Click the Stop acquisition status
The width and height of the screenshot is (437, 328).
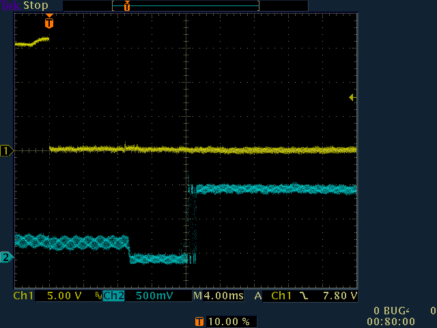tap(36, 5)
